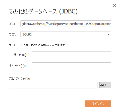Click the サーバーにログオンするための情報 text

click(37, 45)
